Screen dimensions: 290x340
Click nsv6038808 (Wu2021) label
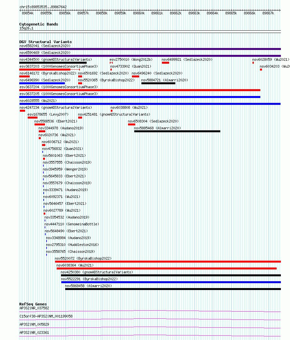[x=129, y=107]
